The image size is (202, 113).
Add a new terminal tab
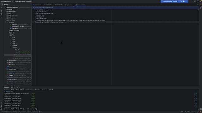point(17,87)
